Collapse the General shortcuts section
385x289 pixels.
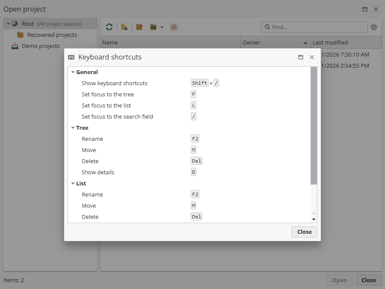(73, 72)
